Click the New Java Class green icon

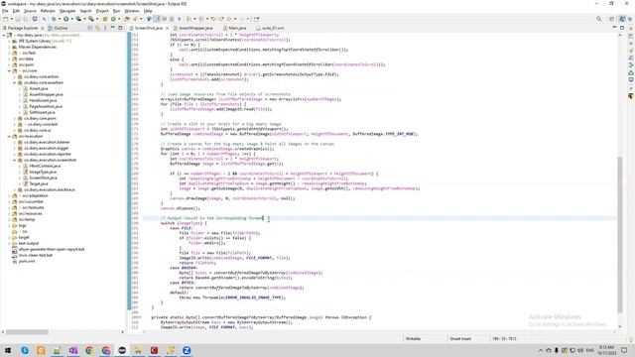click(x=113, y=19)
